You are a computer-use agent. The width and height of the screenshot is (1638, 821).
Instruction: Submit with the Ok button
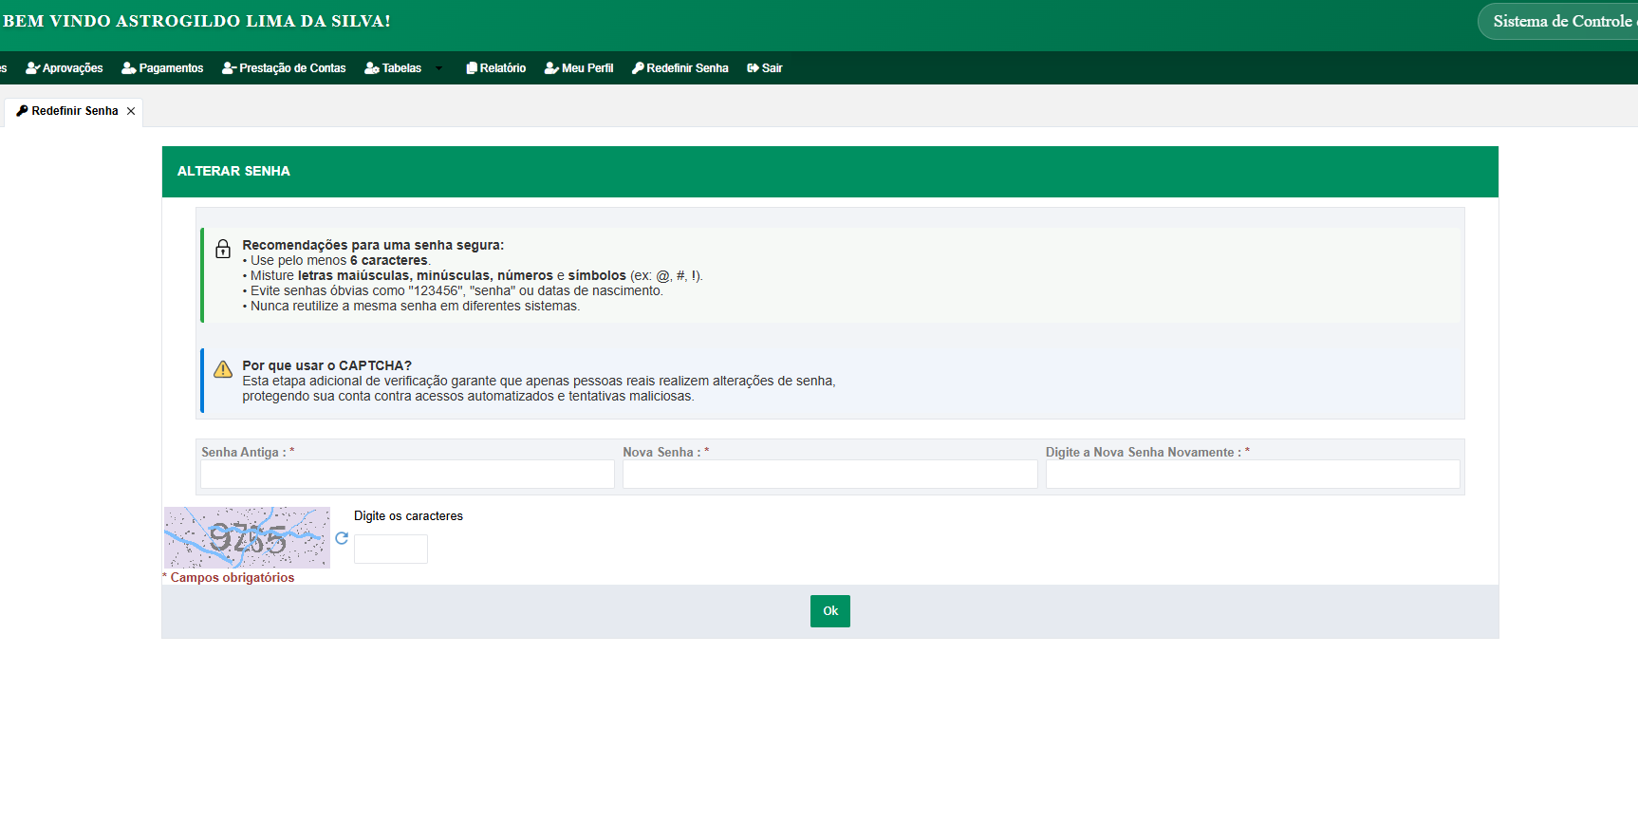[830, 611]
